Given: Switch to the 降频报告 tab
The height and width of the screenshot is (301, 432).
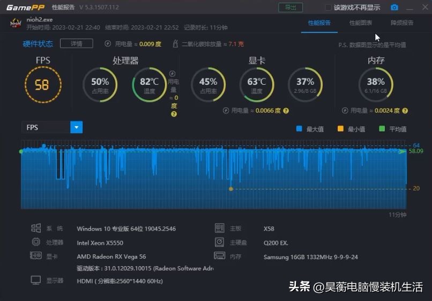Looking at the screenshot, I should tap(402, 23).
